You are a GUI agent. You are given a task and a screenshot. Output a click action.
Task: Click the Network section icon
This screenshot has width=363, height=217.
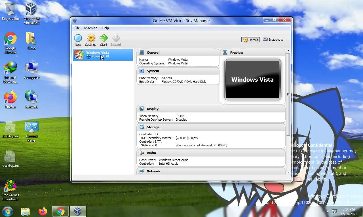click(x=142, y=171)
